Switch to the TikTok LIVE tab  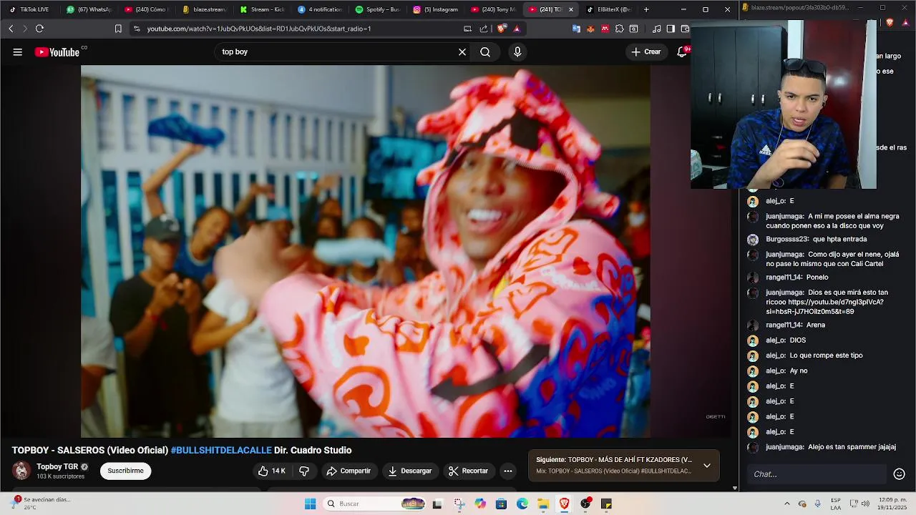click(29, 9)
